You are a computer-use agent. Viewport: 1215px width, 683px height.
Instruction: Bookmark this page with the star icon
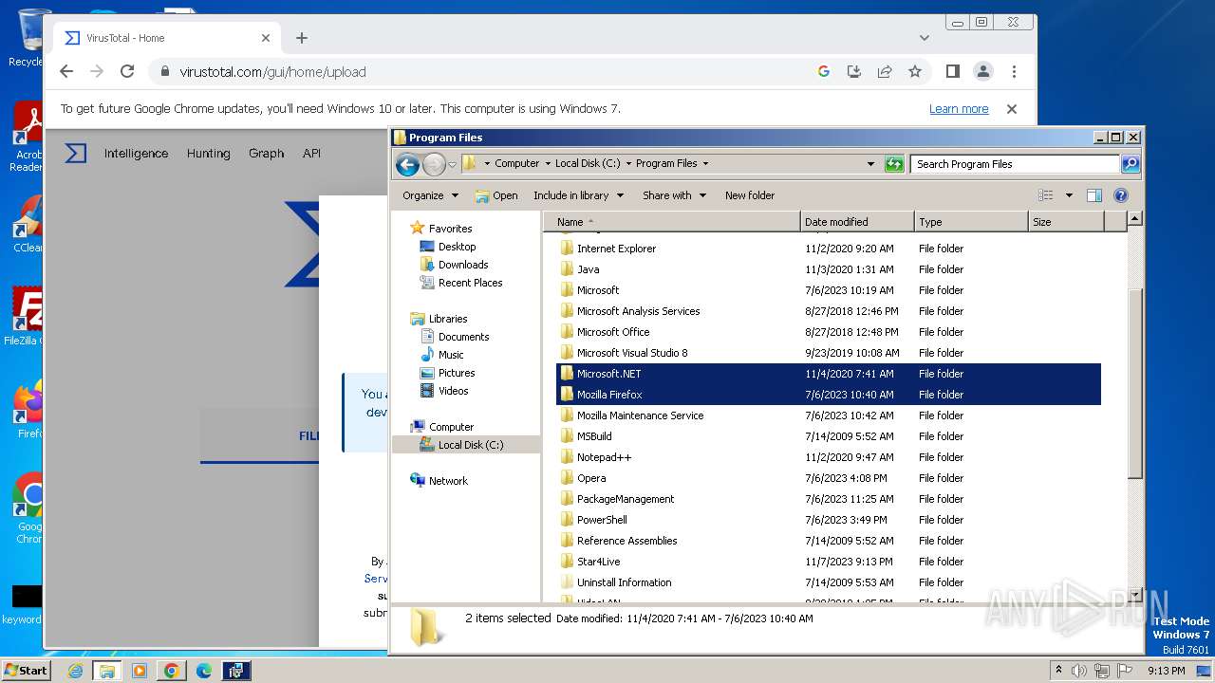[915, 71]
